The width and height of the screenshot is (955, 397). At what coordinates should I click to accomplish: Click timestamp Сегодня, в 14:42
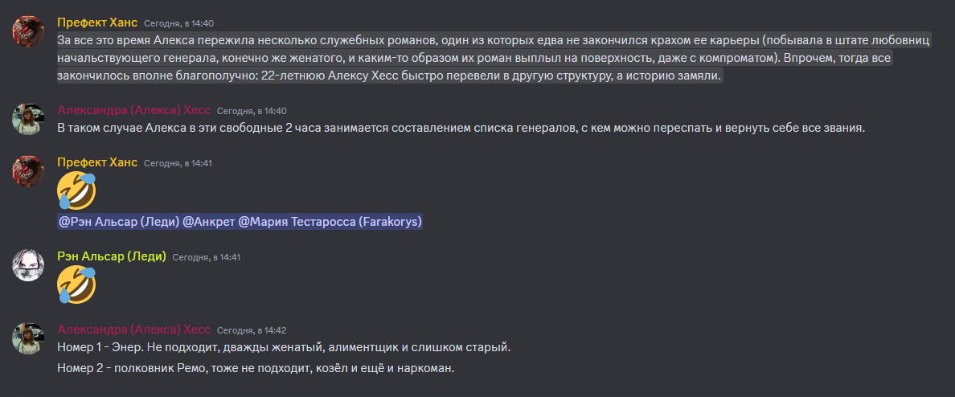[x=252, y=330]
